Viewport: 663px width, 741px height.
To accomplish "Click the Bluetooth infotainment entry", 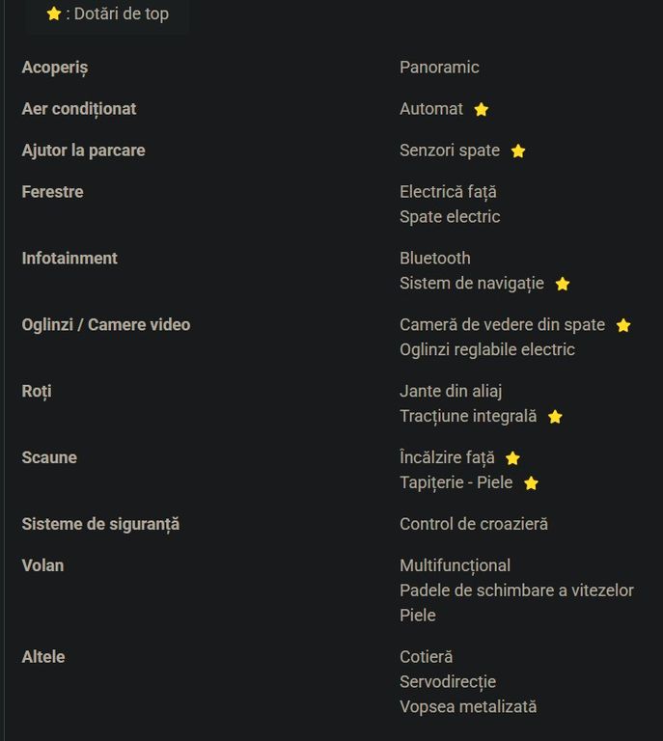I will 435,259.
